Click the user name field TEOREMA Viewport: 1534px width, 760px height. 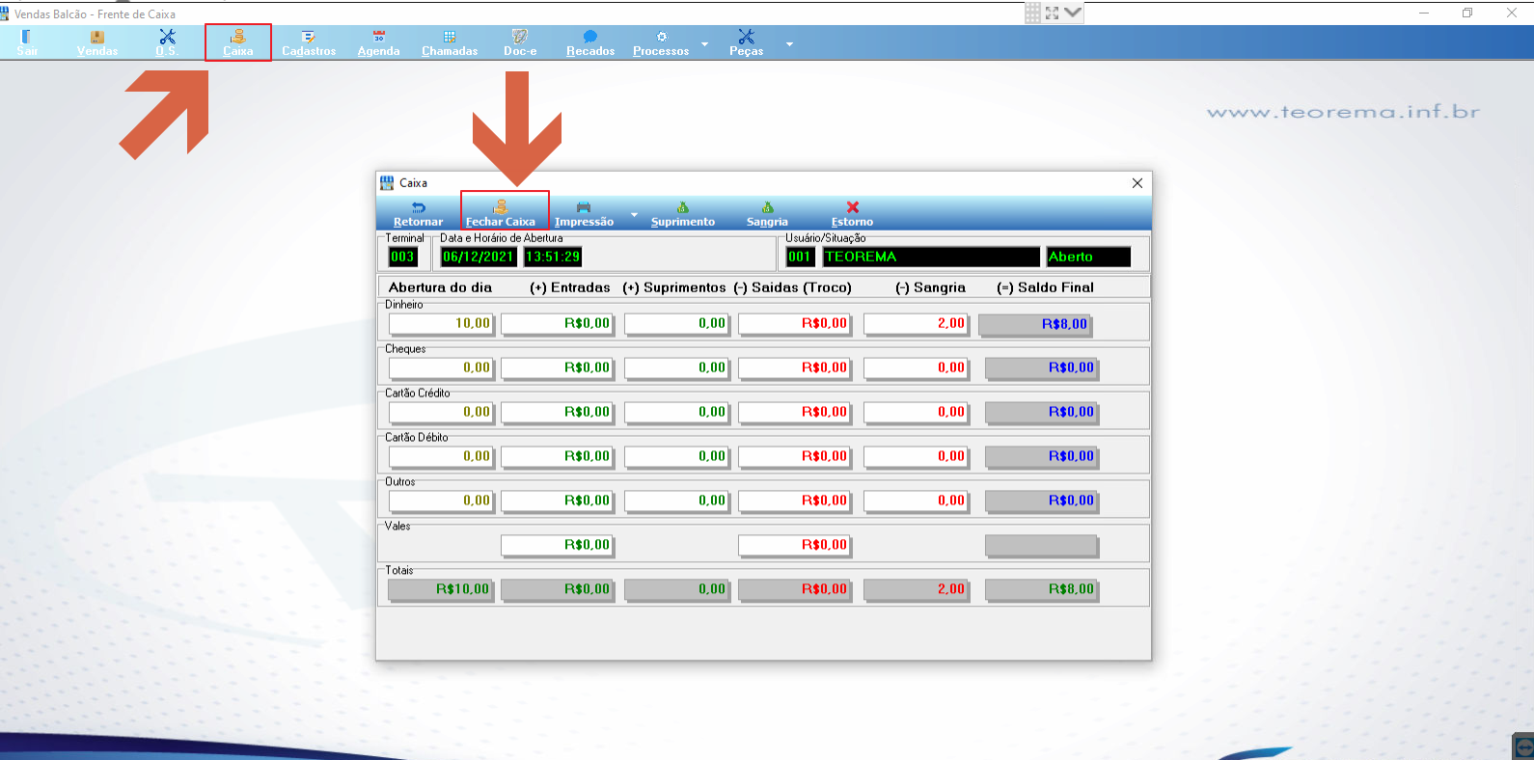tap(931, 257)
